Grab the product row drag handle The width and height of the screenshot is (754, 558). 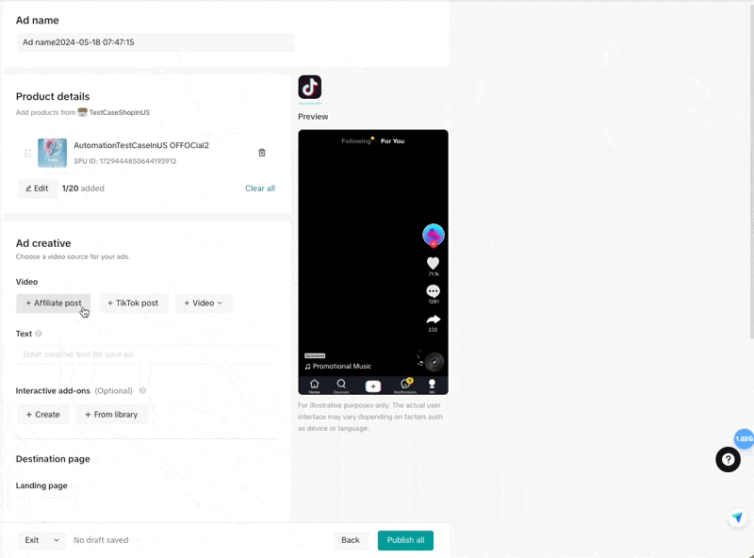tap(28, 153)
